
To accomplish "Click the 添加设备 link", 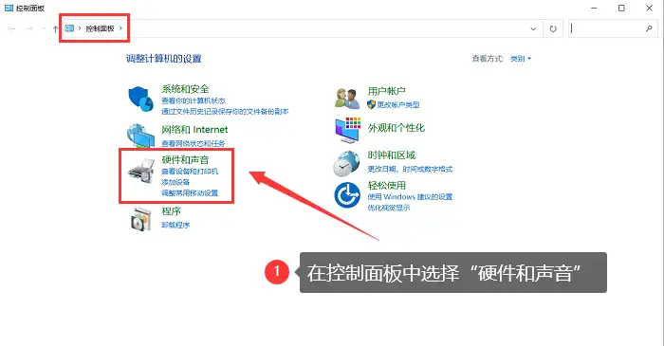I will 175,182.
